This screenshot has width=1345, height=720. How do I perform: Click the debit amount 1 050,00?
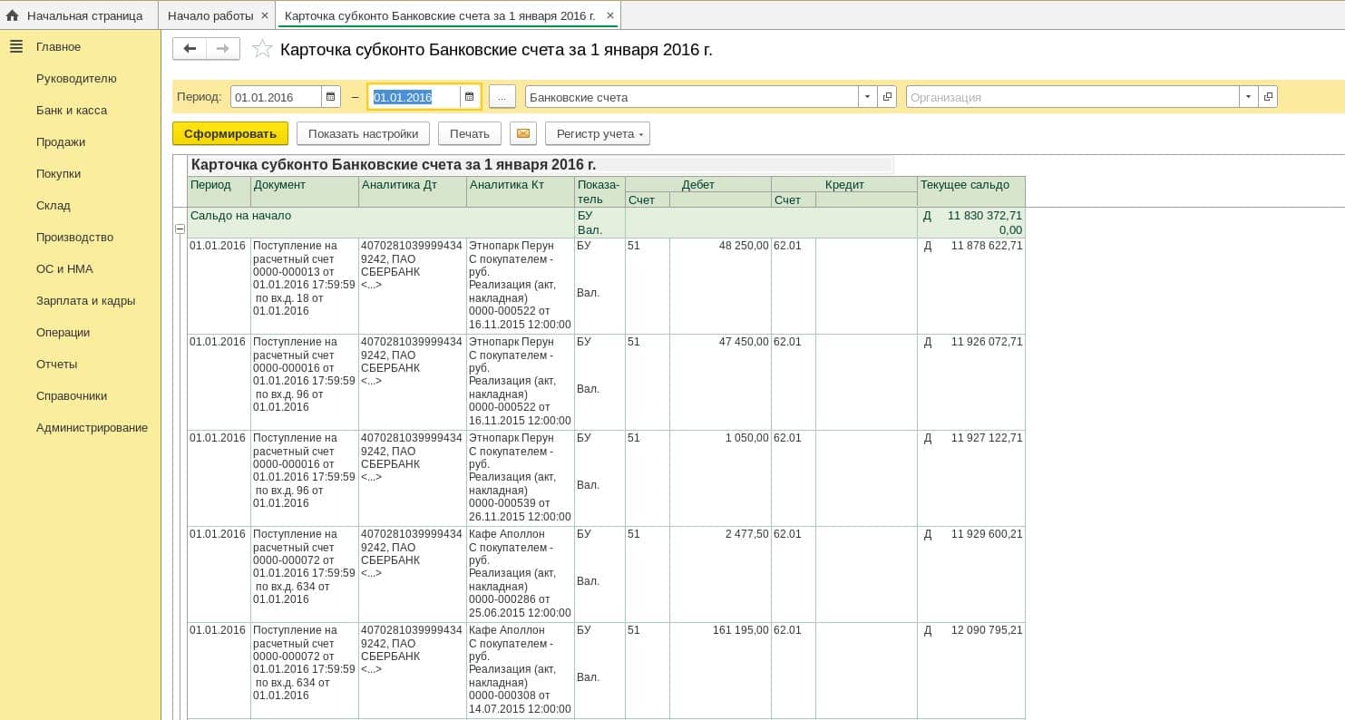(x=746, y=438)
